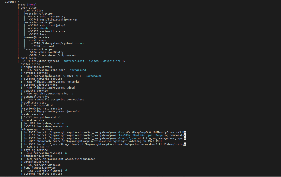The width and height of the screenshot is (281, 177).
Task: Click the '57976 less' process line
Action: [x=38, y=34]
